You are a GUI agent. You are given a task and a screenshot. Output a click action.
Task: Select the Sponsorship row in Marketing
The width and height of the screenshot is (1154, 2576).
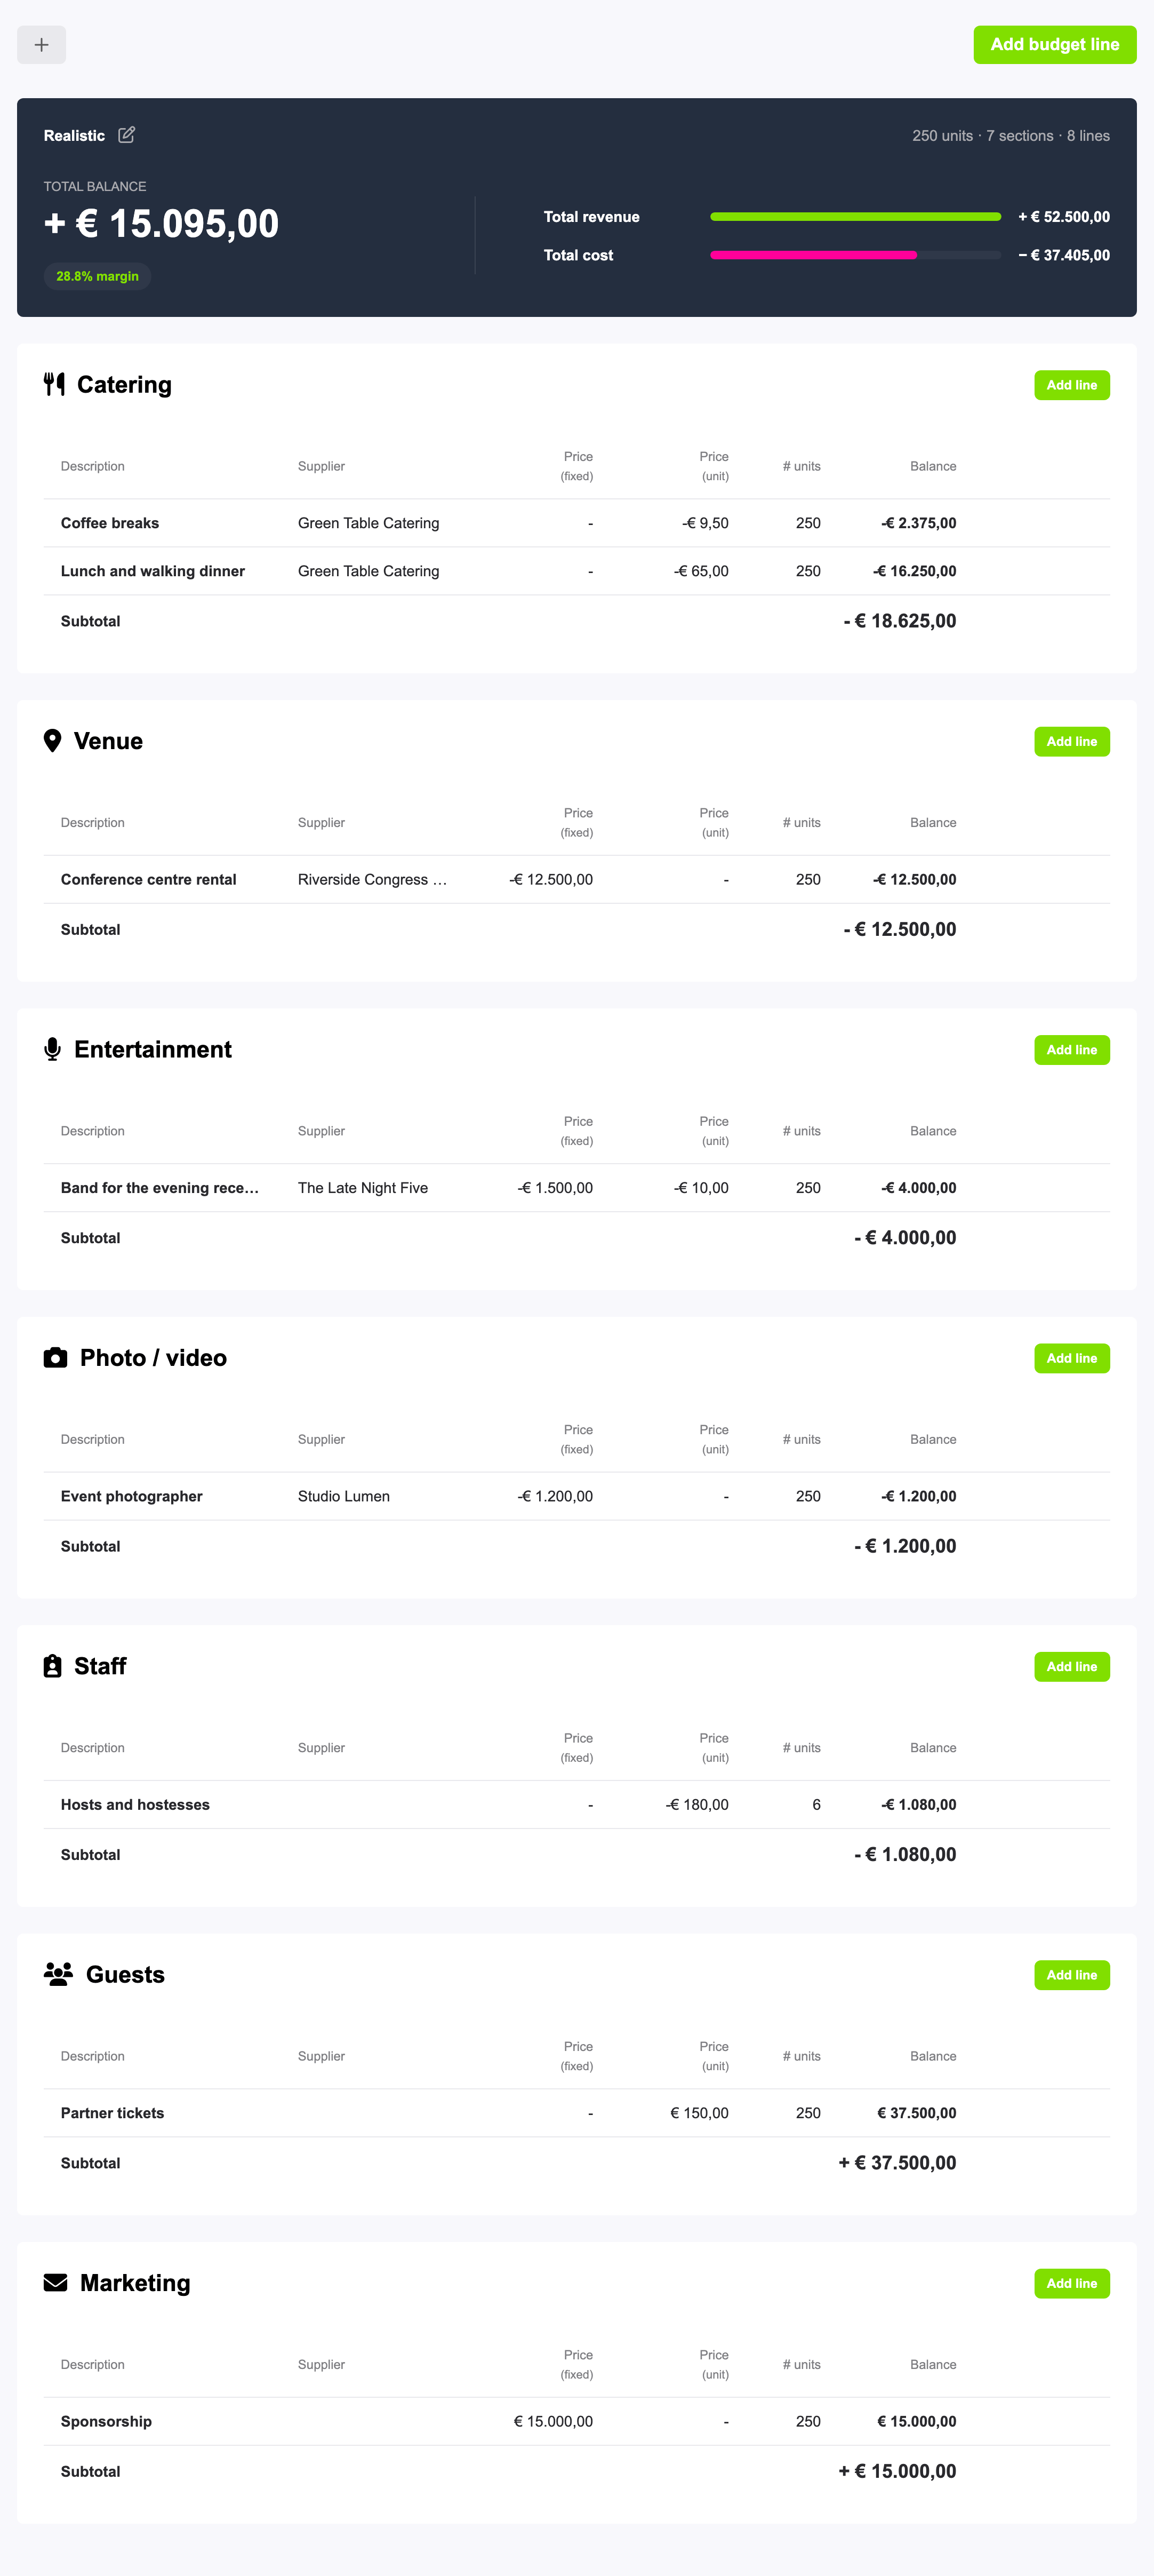coord(576,2421)
